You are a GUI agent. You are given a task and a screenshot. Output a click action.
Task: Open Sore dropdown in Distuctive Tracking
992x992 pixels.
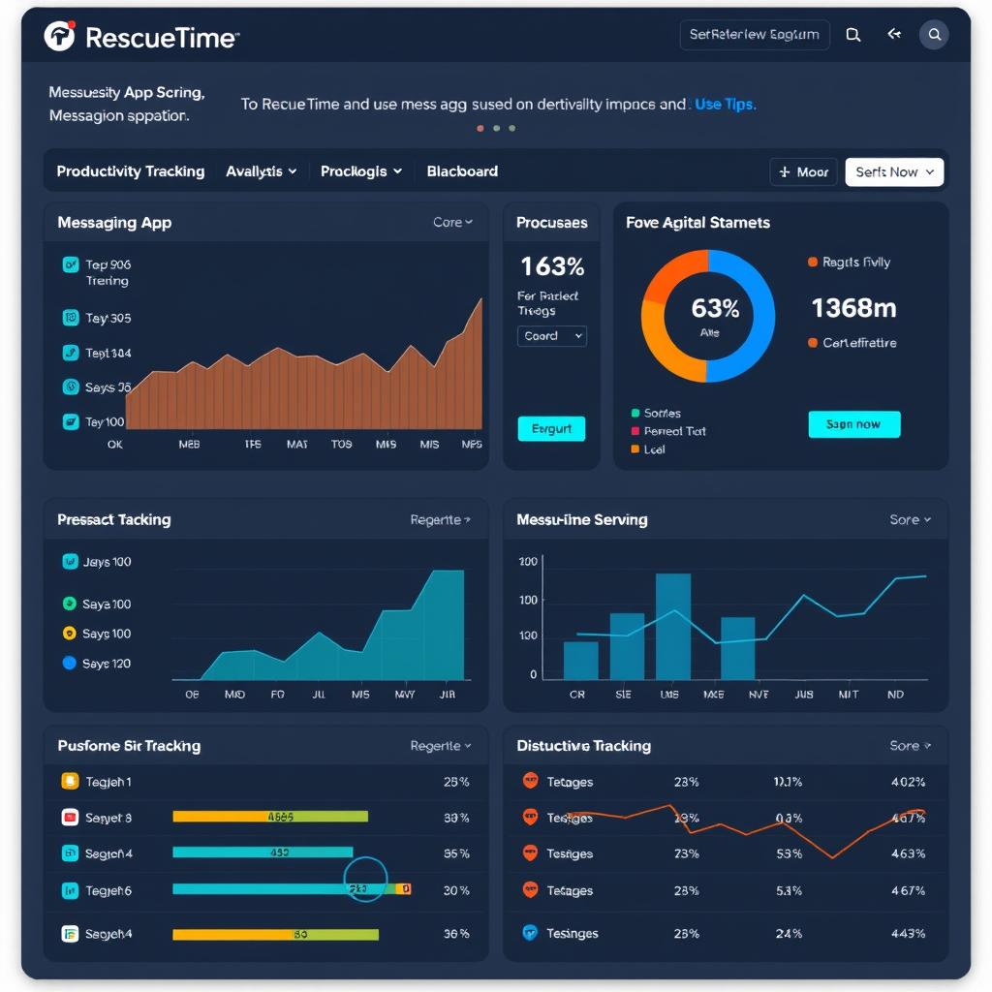point(910,745)
